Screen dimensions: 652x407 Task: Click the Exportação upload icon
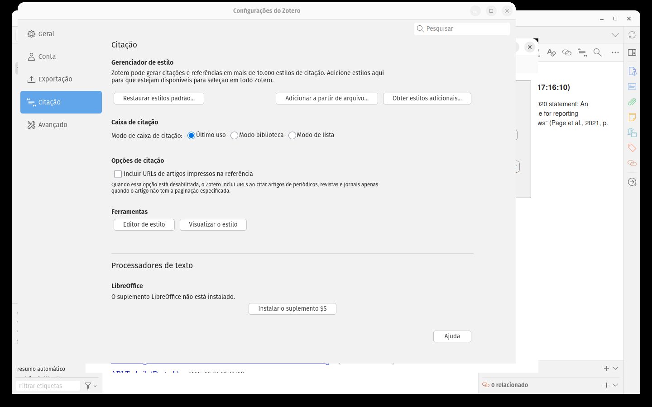coord(31,79)
